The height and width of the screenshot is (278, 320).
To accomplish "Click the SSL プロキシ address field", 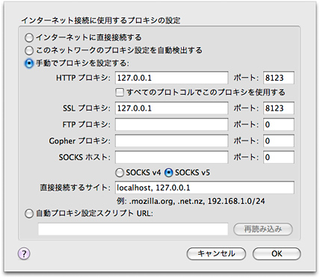I will [171, 108].
